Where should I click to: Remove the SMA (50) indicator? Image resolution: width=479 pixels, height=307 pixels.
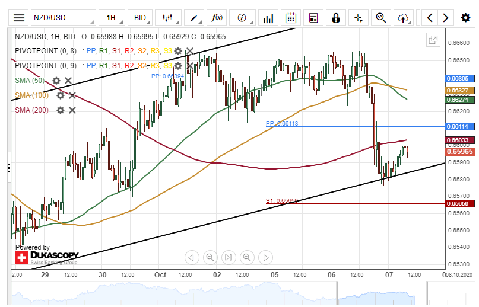(68, 81)
